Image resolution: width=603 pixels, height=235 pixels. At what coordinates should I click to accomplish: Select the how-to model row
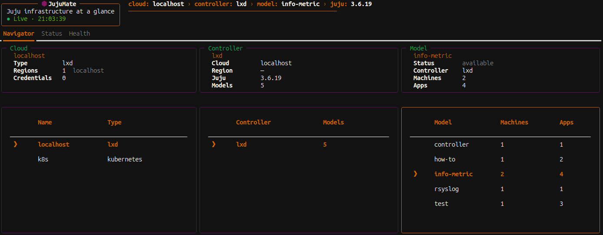[x=445, y=159]
